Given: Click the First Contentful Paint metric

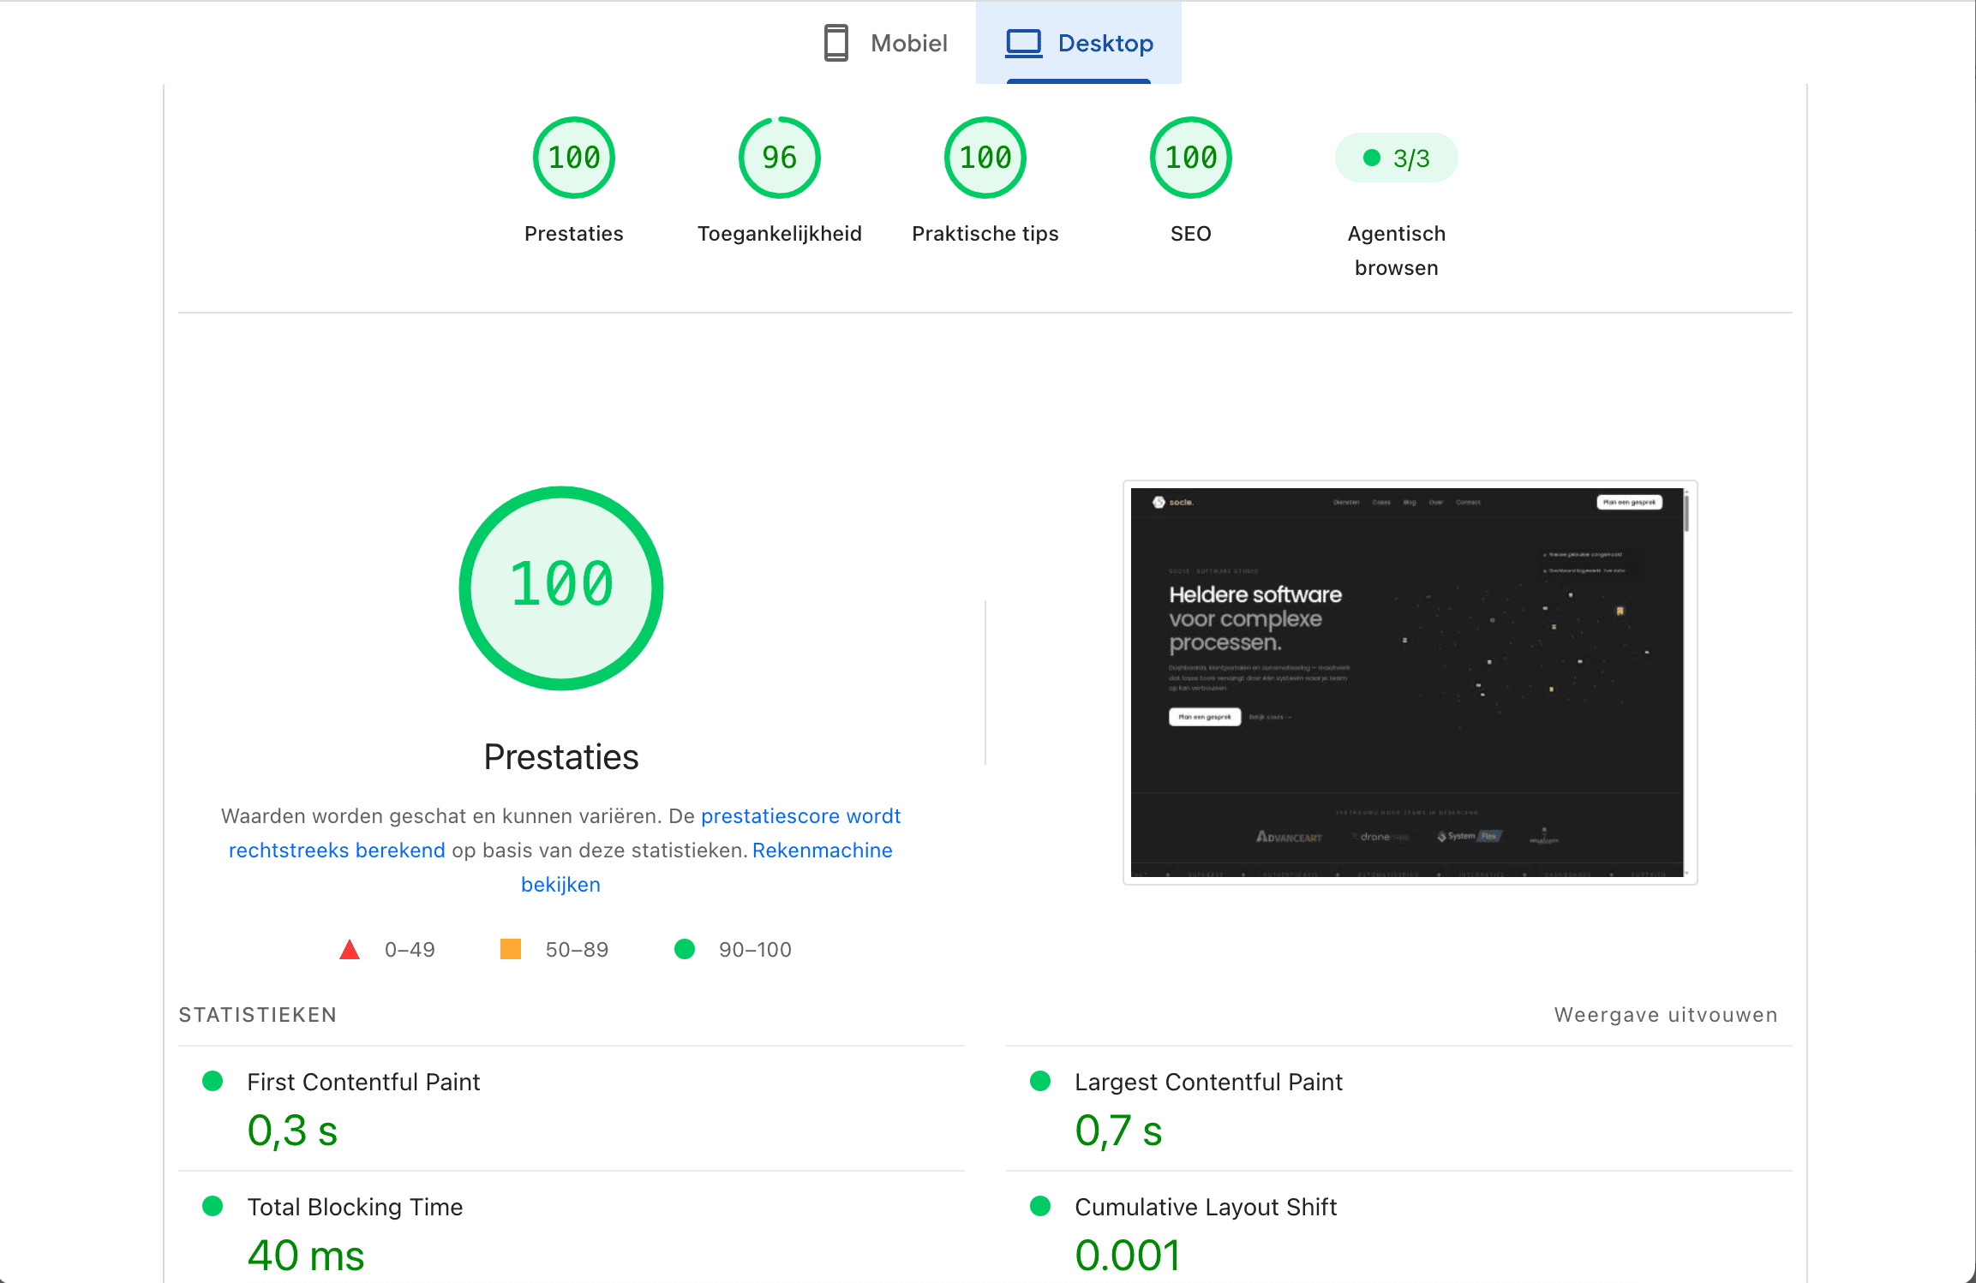Looking at the screenshot, I should [x=572, y=1108].
